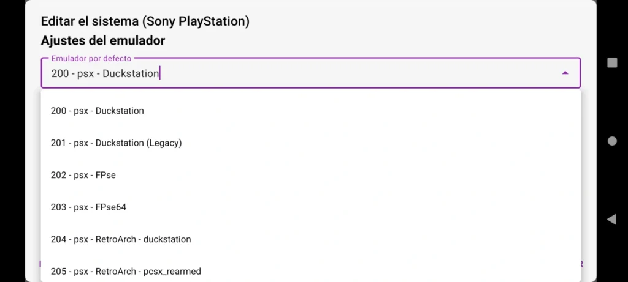Click the 'Ajustes del emulador' heading

click(x=103, y=41)
